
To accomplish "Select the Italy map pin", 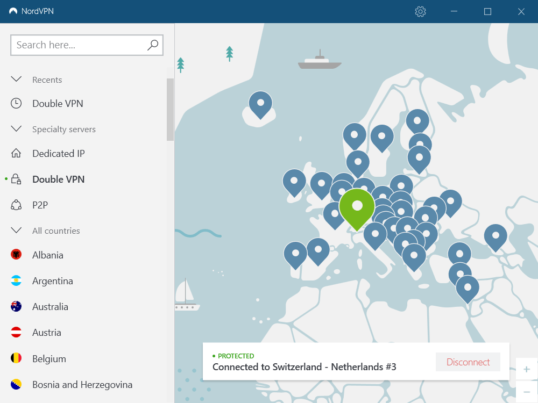I will click(x=375, y=236).
